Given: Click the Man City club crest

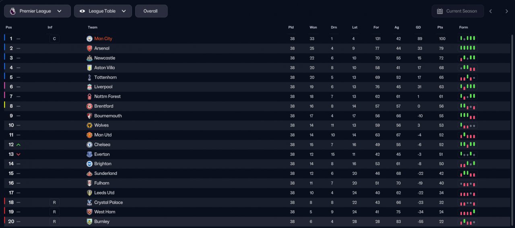Looking at the screenshot, I should (89, 39).
